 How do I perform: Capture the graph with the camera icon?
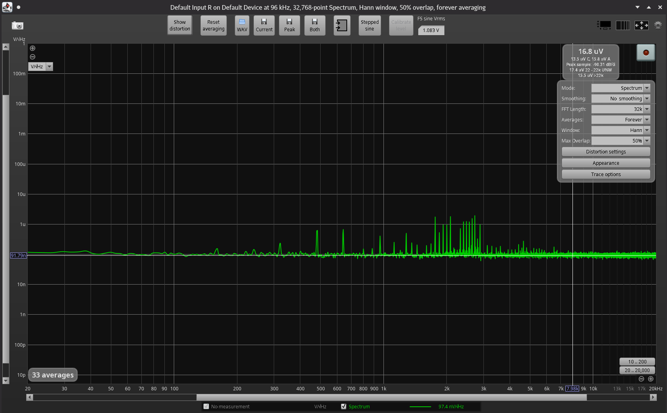click(18, 25)
